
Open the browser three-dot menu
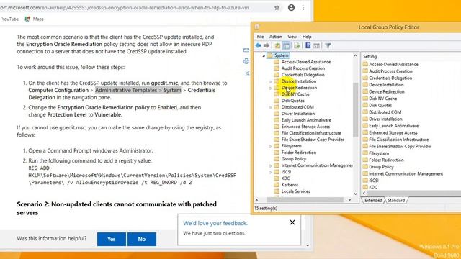pyautogui.click(x=303, y=8)
